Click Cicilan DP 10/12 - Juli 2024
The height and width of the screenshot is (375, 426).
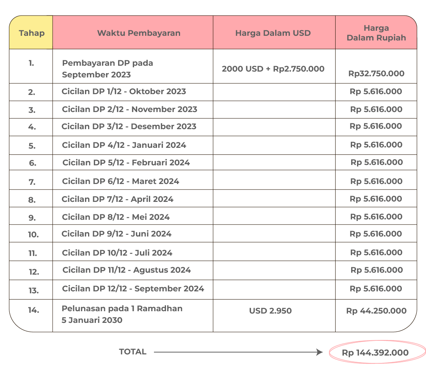tap(117, 253)
